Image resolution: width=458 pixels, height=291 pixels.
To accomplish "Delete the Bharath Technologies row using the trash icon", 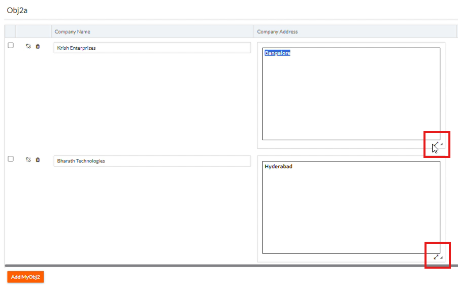I will tap(38, 159).
